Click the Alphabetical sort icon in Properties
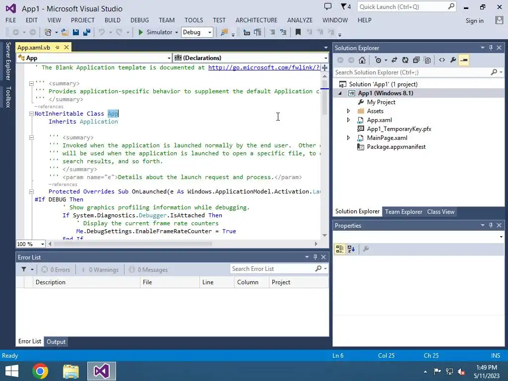The height and width of the screenshot is (381, 508). (x=351, y=249)
